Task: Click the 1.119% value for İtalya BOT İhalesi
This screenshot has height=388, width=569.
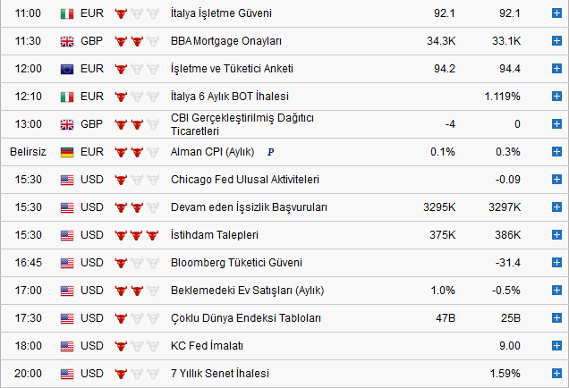Action: 502,97
